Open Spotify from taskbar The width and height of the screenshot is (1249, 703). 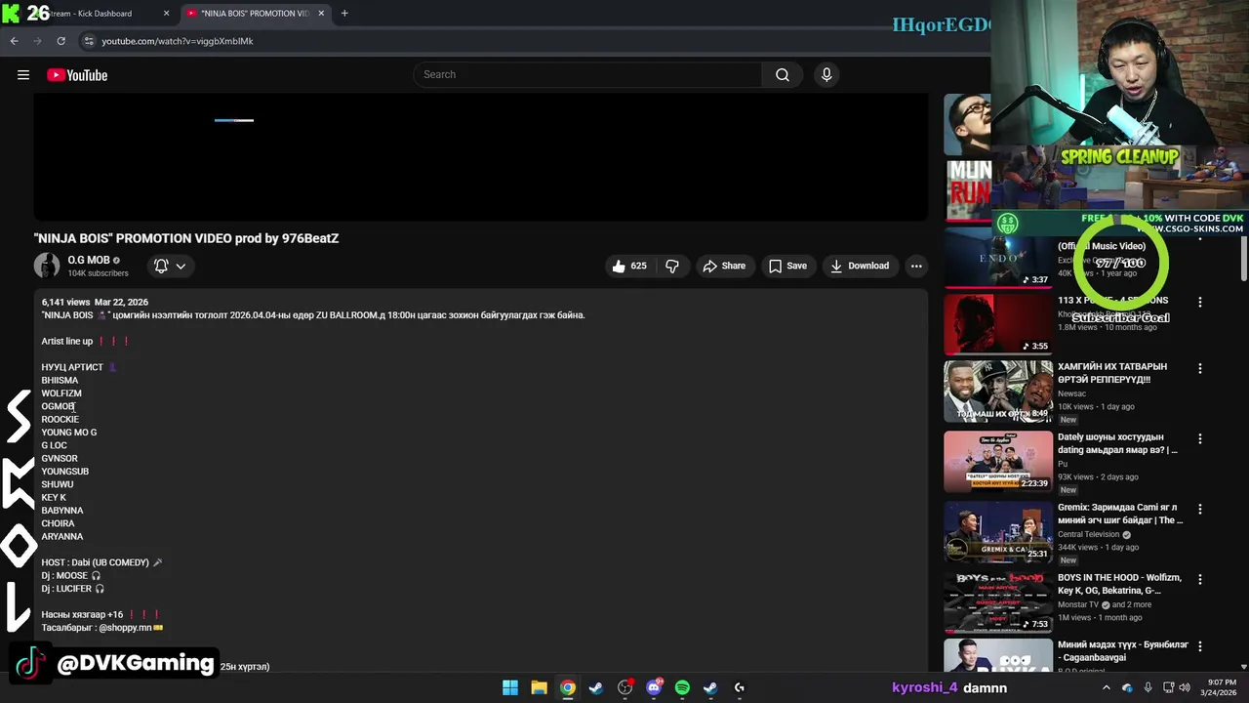point(682,687)
